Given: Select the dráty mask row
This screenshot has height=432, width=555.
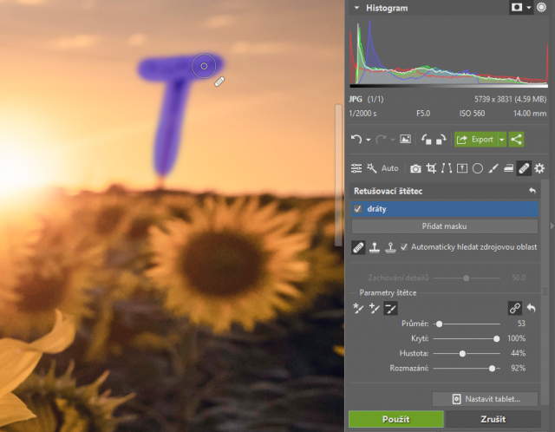Looking at the screenshot, I should point(445,209).
